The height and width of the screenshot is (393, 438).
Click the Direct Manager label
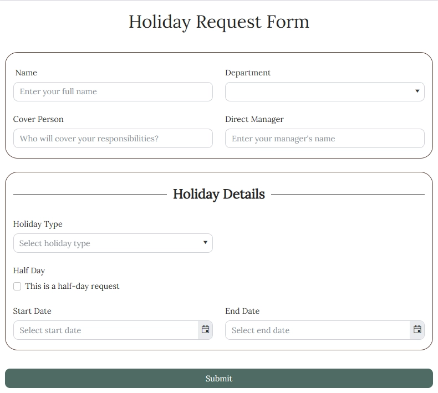click(254, 119)
